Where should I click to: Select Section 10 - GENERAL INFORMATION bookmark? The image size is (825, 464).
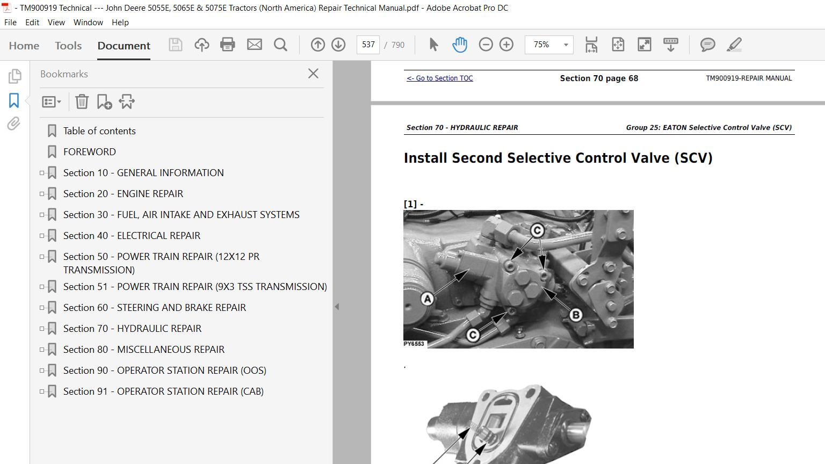143,173
